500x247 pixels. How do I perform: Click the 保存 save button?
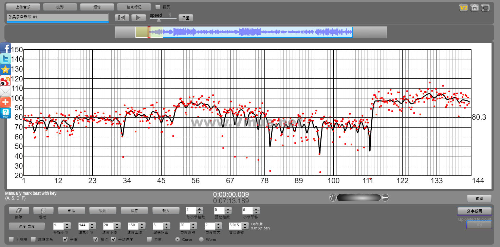[134, 211]
